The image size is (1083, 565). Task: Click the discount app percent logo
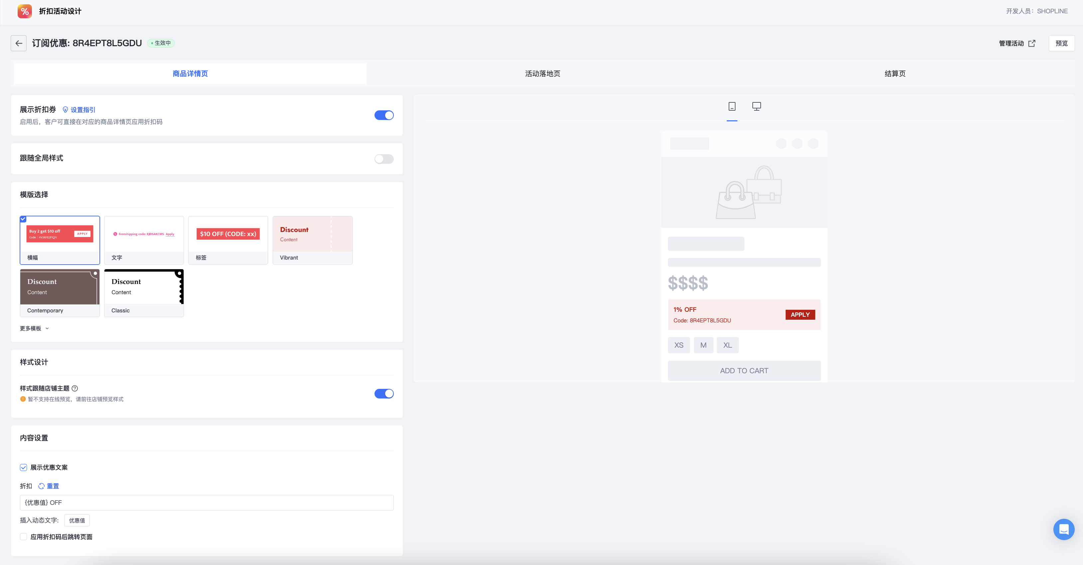pyautogui.click(x=25, y=11)
